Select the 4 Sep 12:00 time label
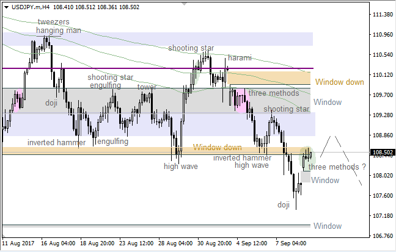The height and width of the screenshot is (252, 396). tap(252, 243)
